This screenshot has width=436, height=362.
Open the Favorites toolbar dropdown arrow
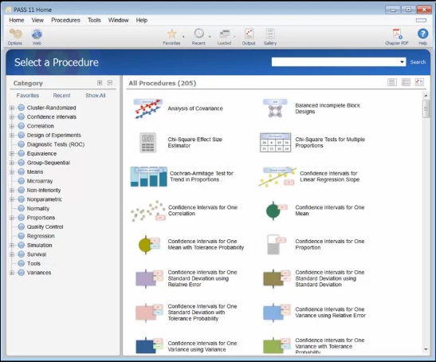coord(183,37)
